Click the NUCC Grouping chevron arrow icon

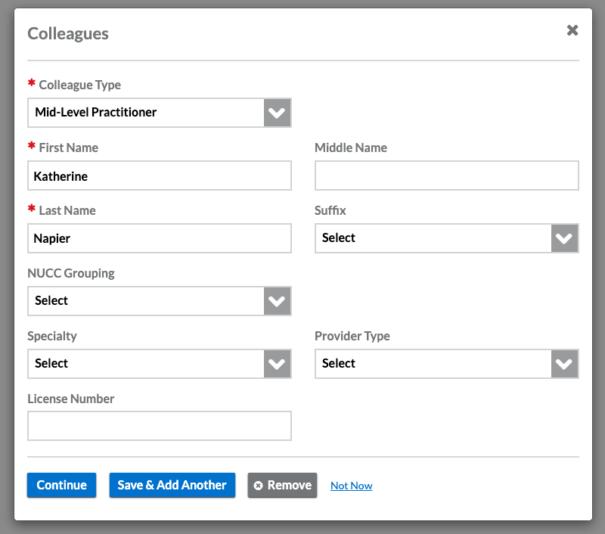tap(278, 301)
